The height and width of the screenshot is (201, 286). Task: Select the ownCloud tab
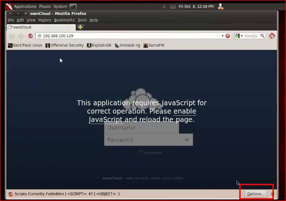click(x=41, y=27)
